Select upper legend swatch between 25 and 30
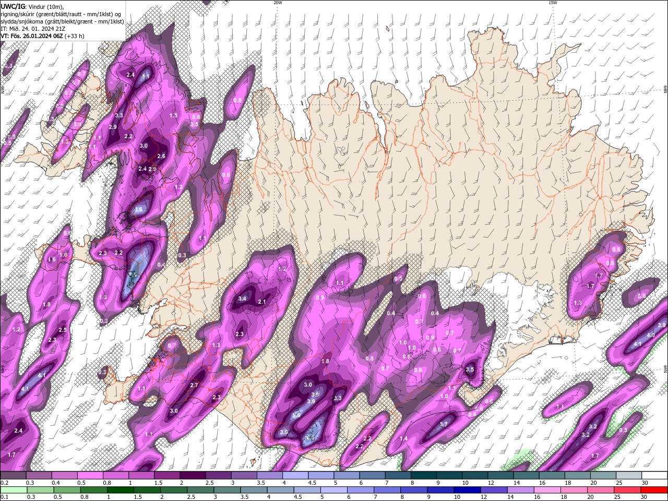This screenshot has height=501, width=668. point(629,475)
